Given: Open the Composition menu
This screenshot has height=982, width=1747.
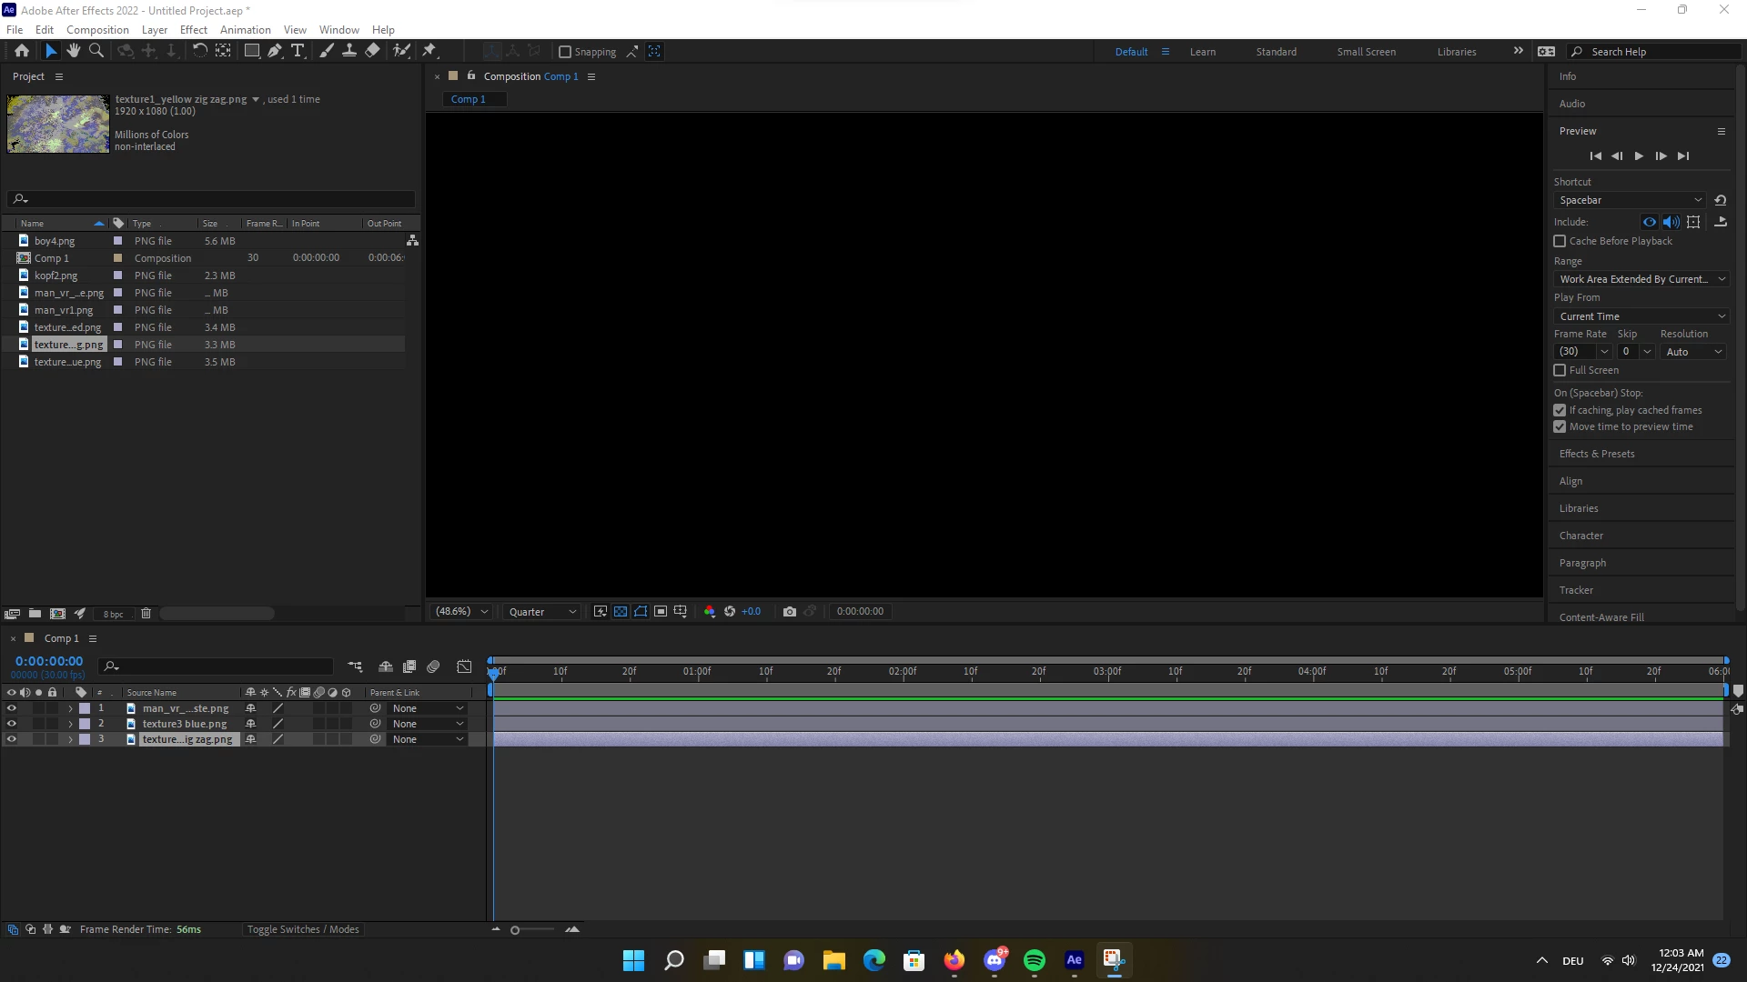Looking at the screenshot, I should tap(97, 29).
